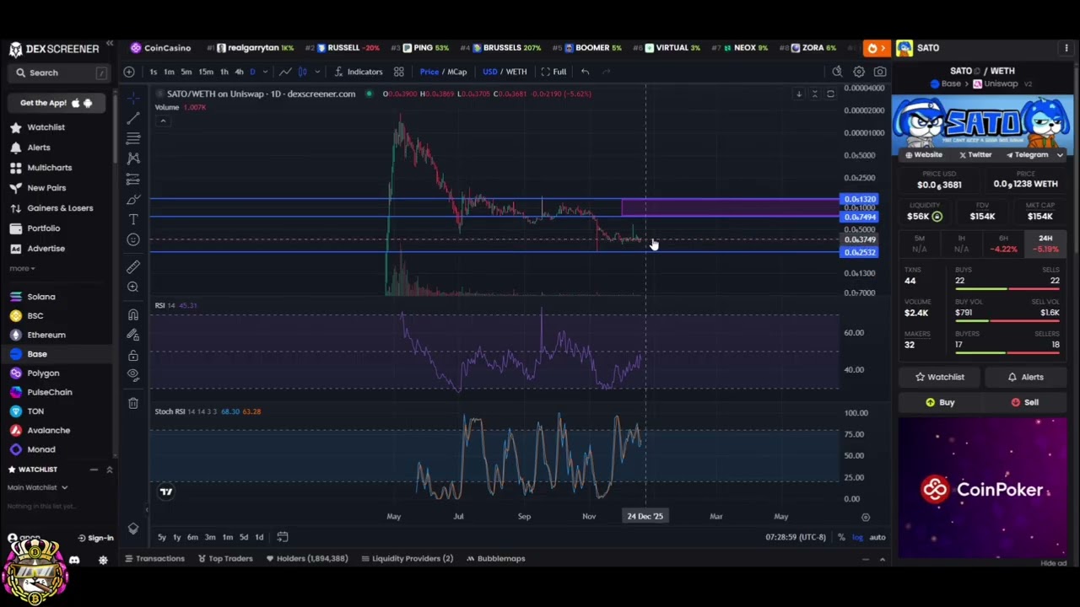Toggle stay in drawing mode
This screenshot has width=1080, height=607.
[132, 336]
